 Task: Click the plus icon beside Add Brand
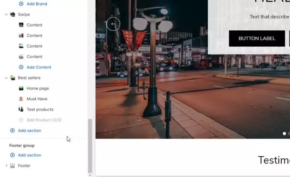coord(21,4)
